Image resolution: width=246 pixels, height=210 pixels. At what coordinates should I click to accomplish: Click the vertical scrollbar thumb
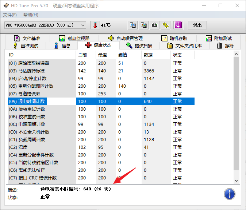coord(236,114)
